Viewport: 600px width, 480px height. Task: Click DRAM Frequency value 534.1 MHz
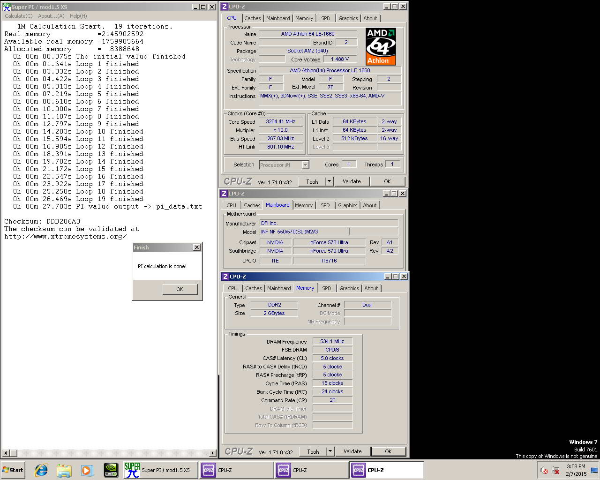332,341
